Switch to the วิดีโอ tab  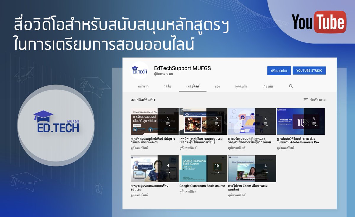[167, 86]
